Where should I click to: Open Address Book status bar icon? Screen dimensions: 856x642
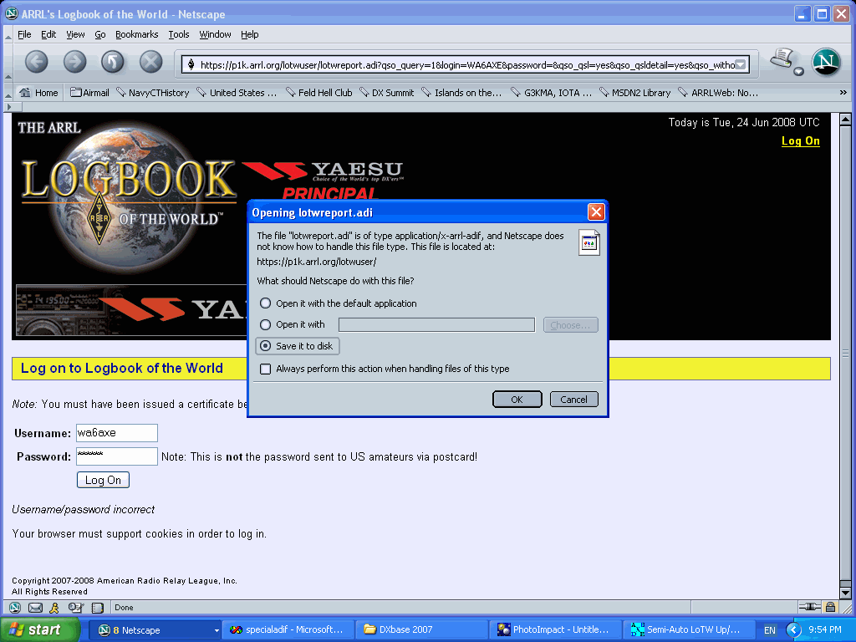(97, 607)
